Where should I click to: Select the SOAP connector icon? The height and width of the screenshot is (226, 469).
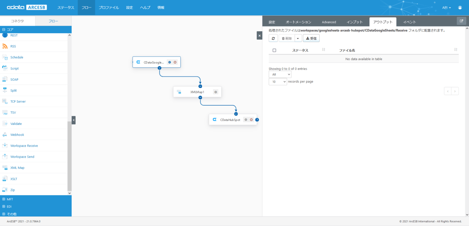5,79
